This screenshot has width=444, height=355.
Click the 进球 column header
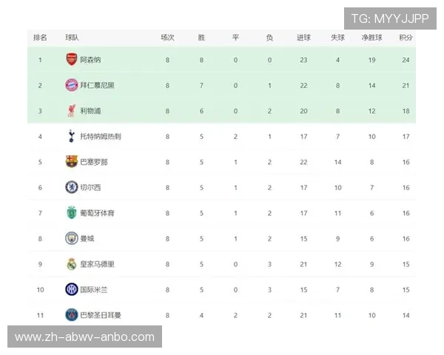tap(303, 37)
